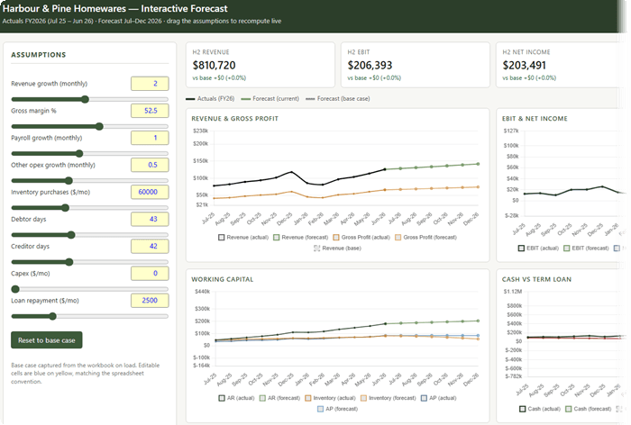
Task: Hide the Inventory (actual) series
Action: tap(330, 398)
